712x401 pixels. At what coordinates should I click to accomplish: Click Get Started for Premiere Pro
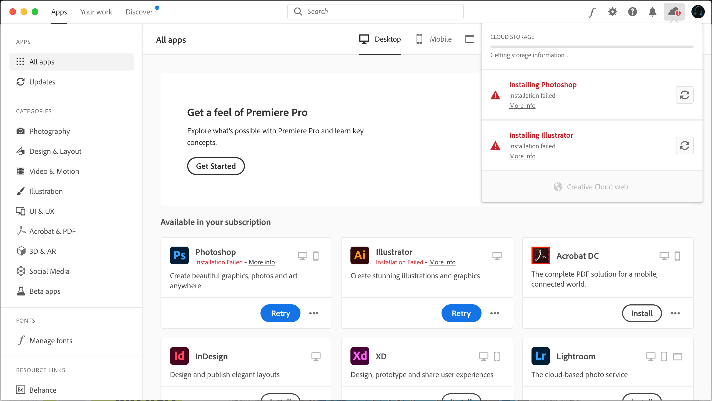[216, 166]
